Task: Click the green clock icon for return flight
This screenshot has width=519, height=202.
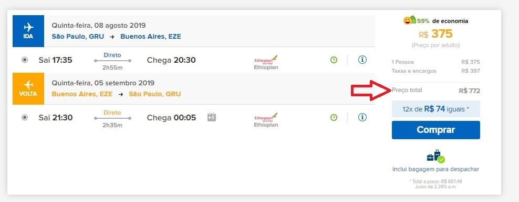Action: (x=334, y=117)
